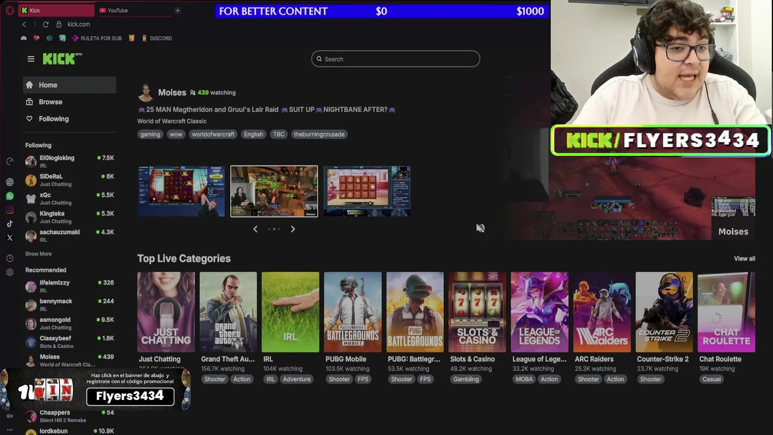Click the 'TBC' stream tag

278,134
